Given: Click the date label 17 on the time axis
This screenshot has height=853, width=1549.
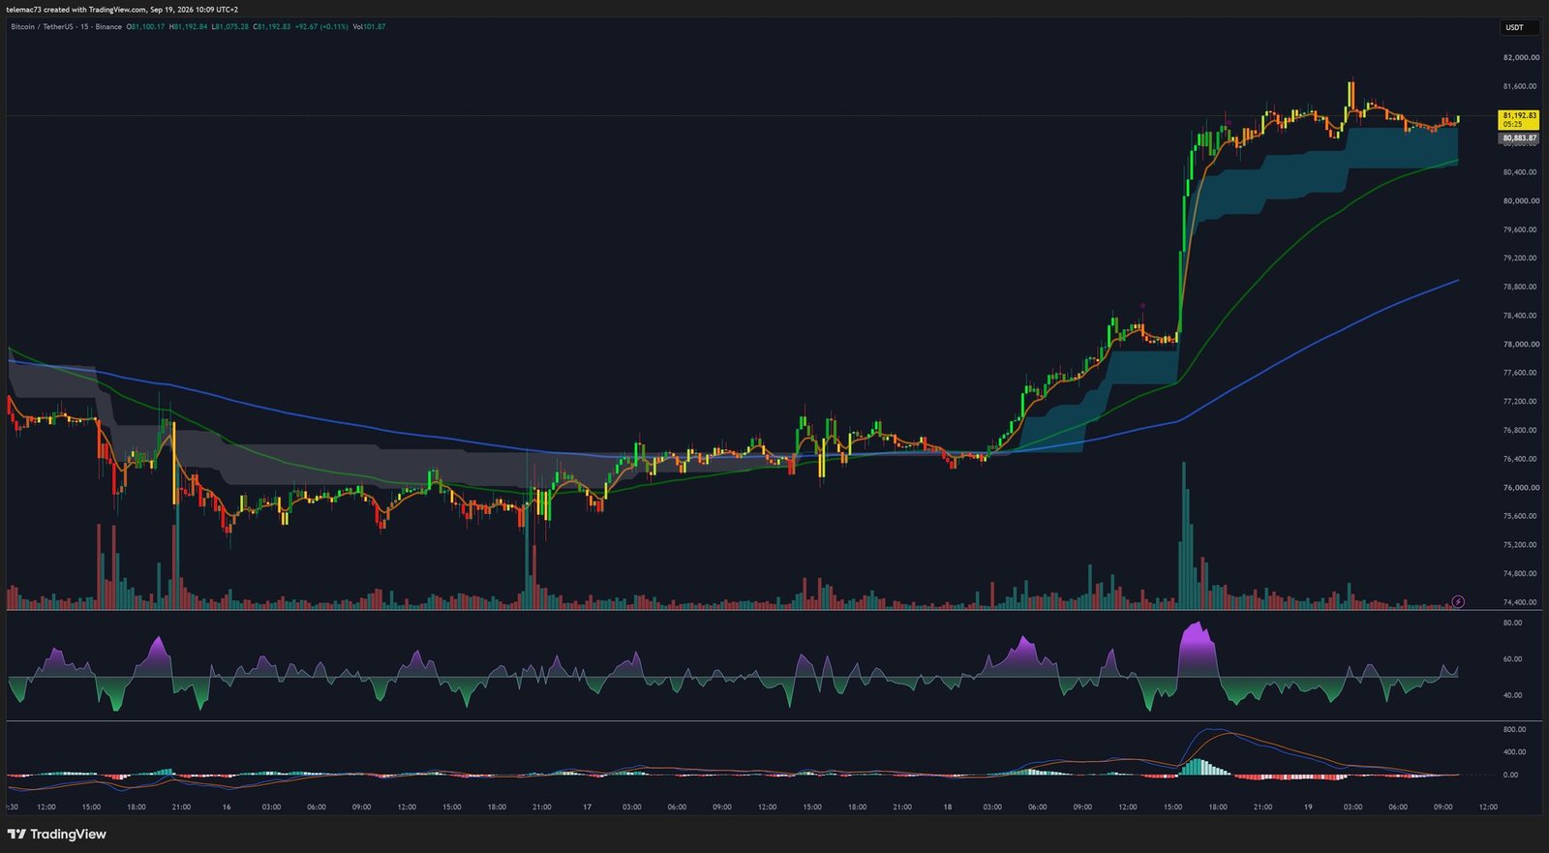Looking at the screenshot, I should point(587,807).
